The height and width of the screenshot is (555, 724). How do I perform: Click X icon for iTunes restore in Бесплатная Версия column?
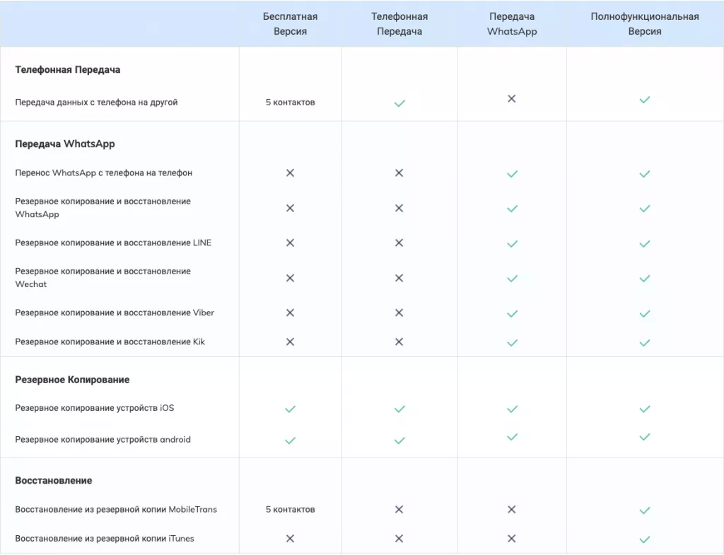point(290,538)
